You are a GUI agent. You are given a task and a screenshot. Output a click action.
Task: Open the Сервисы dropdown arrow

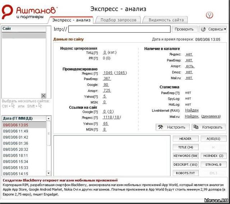[225, 29]
